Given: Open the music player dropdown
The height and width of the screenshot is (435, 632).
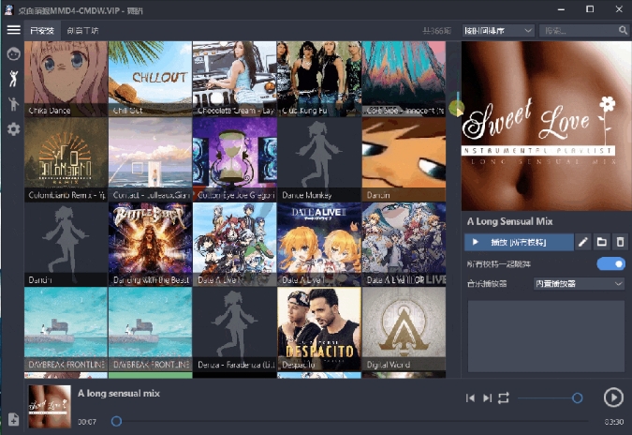Looking at the screenshot, I should click(579, 284).
